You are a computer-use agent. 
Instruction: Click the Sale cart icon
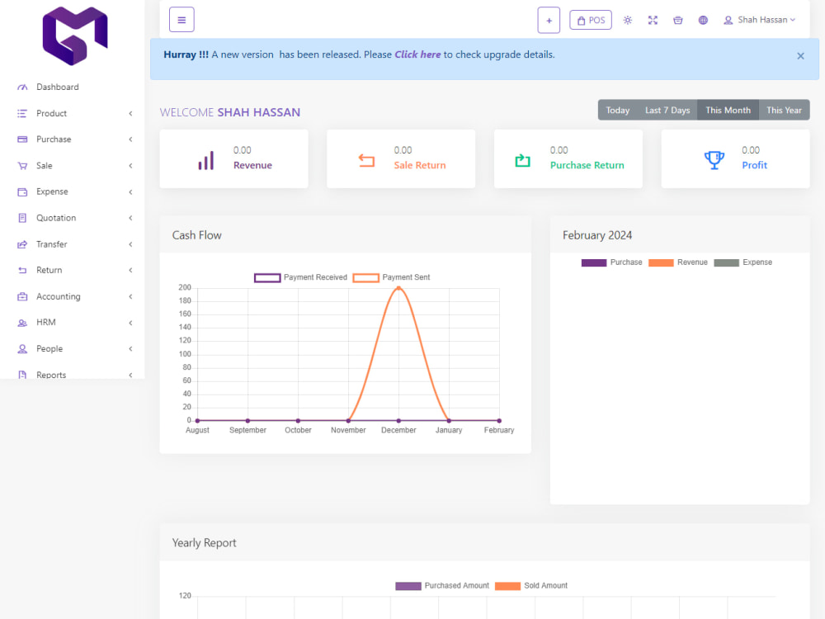pyautogui.click(x=22, y=166)
